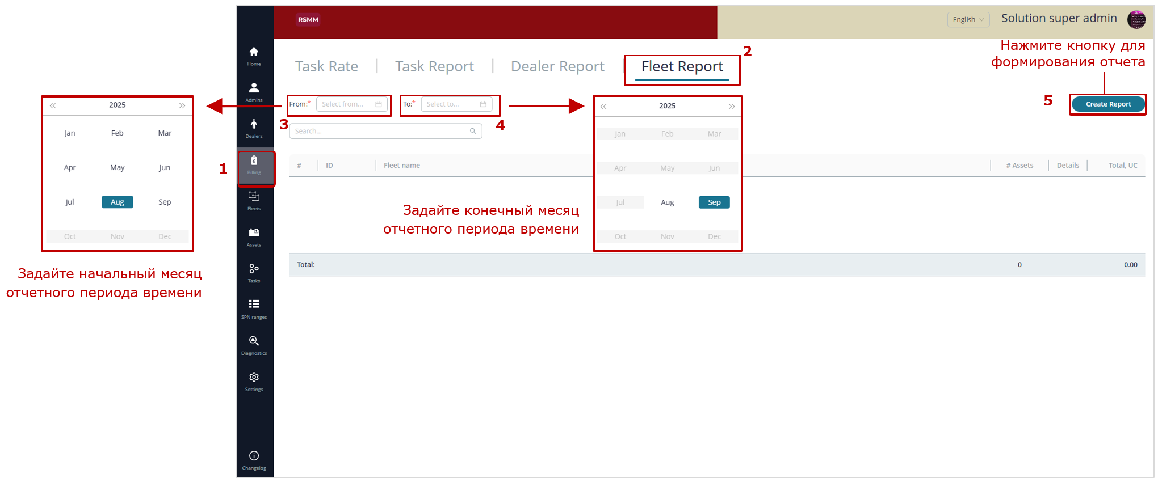Open SPN ranges in sidebar
1158x482 pixels.
[x=254, y=308]
